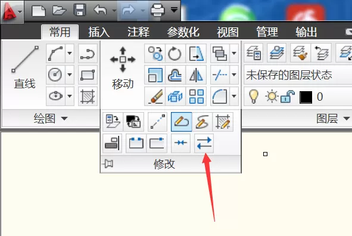Select the Array tool
Viewport: 352px width, 236px height.
click(x=196, y=97)
